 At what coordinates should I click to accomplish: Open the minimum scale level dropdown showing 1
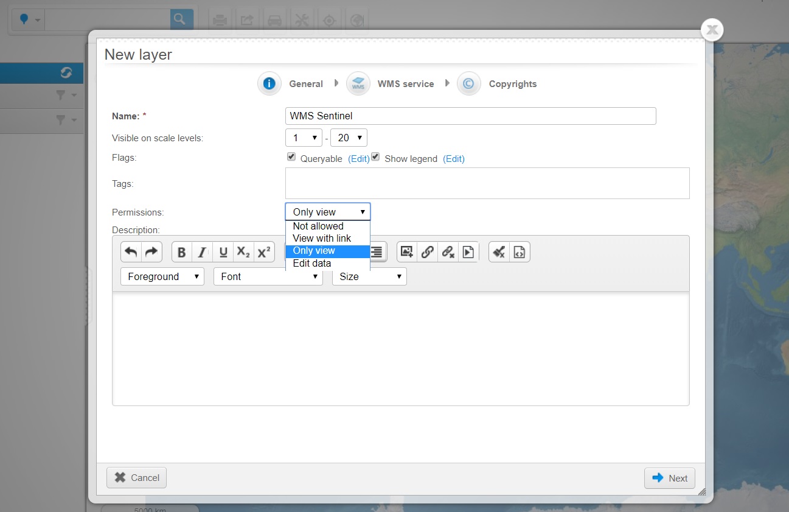point(304,138)
